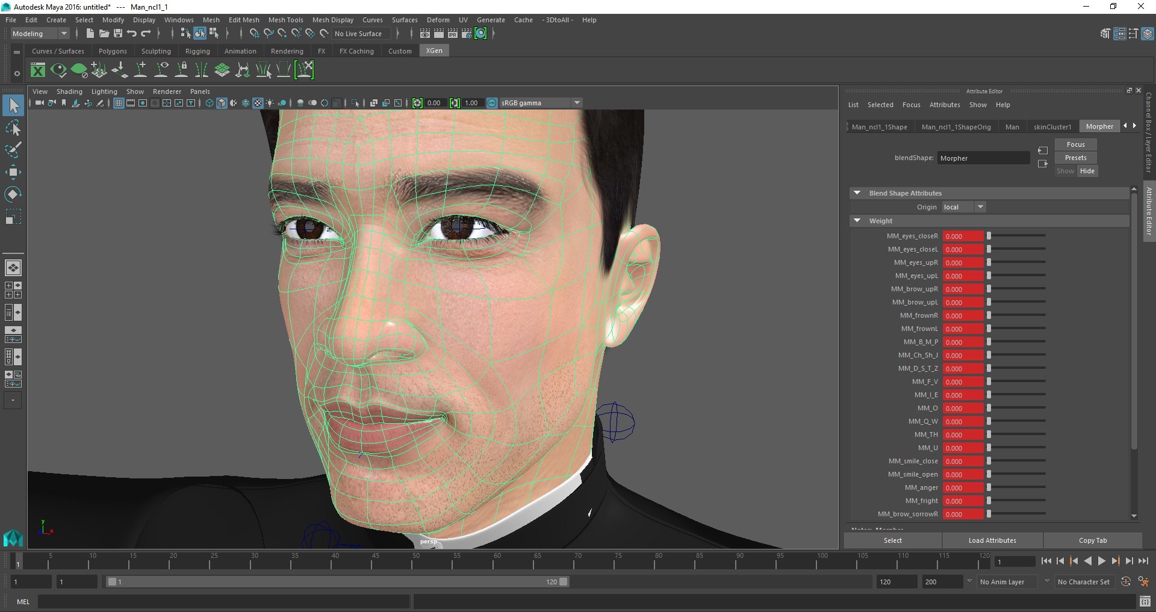Click the Maya logo icon
1156x612 pixels.
pos(13,537)
